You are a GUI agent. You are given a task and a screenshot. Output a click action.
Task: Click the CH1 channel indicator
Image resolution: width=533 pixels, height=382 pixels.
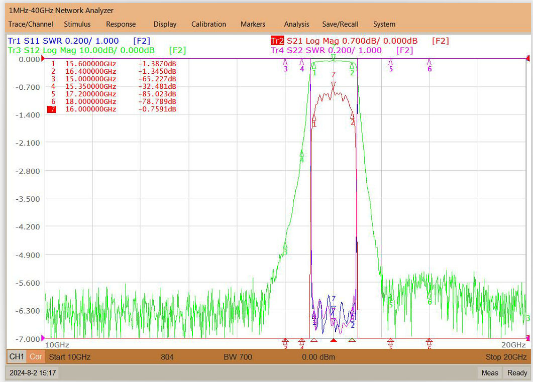pyautogui.click(x=17, y=356)
